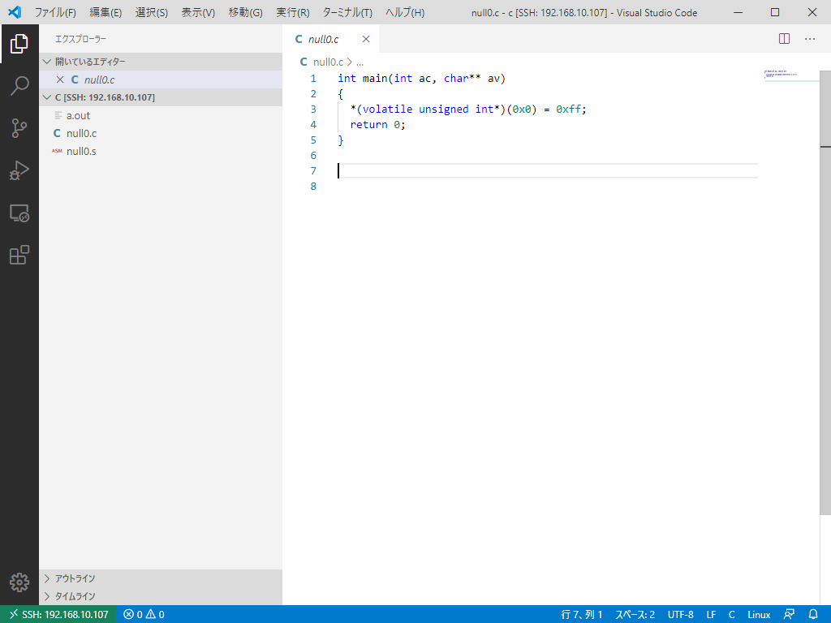Open the Terminal menu in menu bar
Image resolution: width=831 pixels, height=623 pixels.
click(347, 13)
